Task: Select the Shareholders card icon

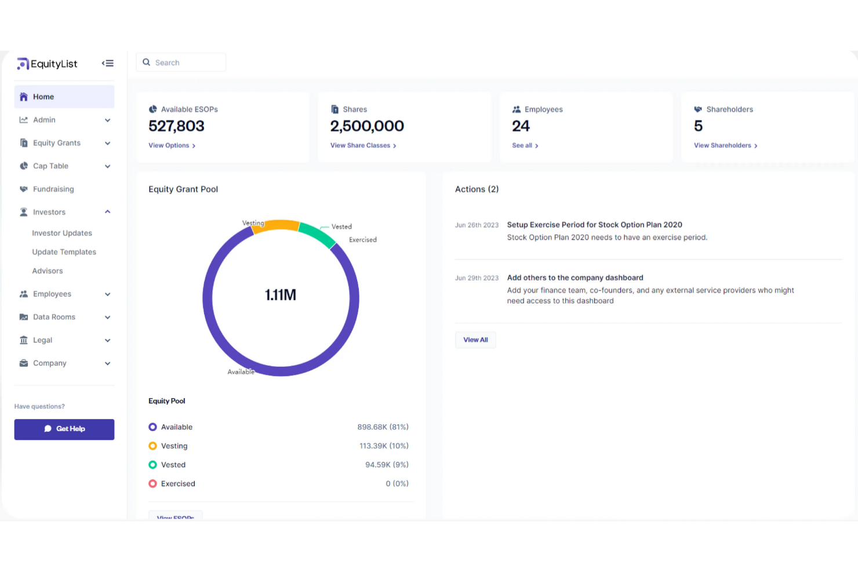Action: (x=698, y=109)
